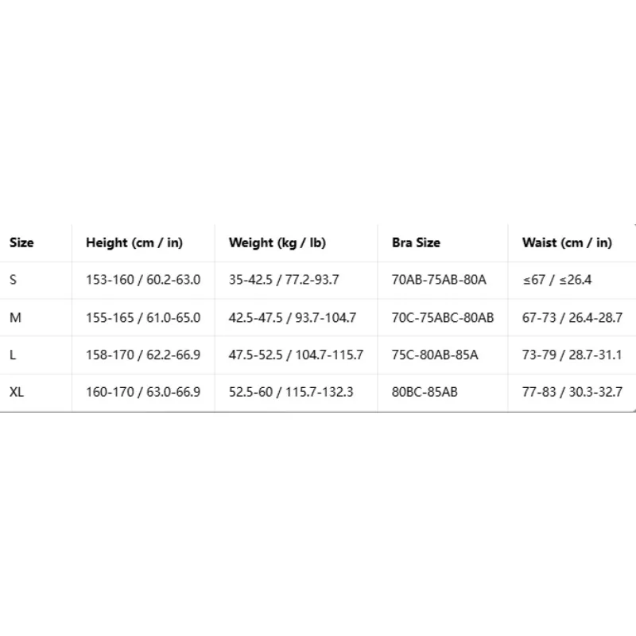Click height cell 155-165 / 61.0-65.0
The height and width of the screenshot is (636, 636).
[143, 317]
